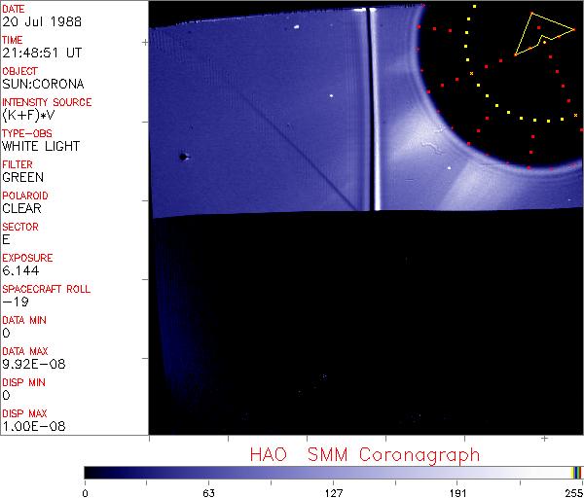Click the wavy bright feature near occulter

[x=426, y=150]
